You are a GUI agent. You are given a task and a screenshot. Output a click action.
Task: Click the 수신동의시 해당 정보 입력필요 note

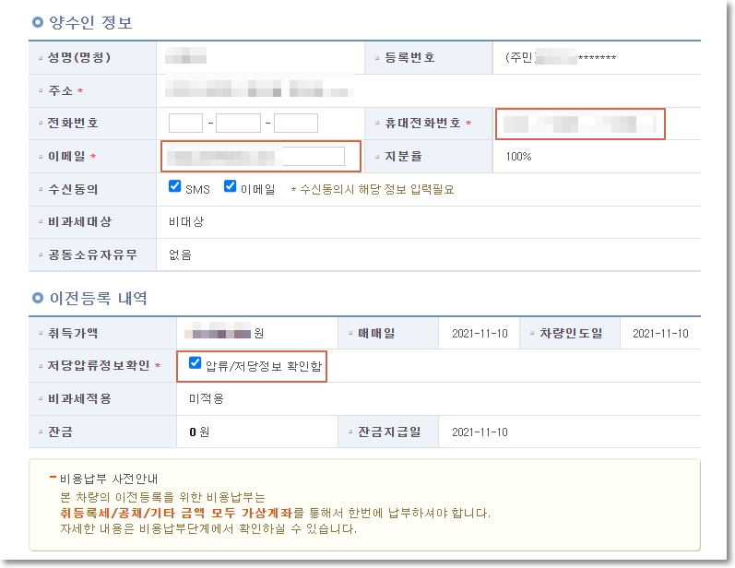[x=373, y=189]
